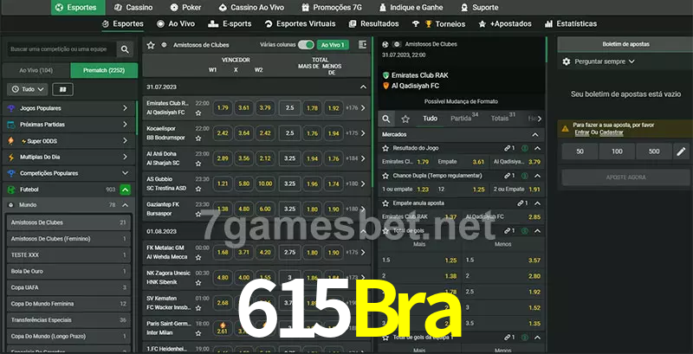Screen dimensions: 693x354
Task: Open favorites star tab in markets panel
Action: coord(405,119)
